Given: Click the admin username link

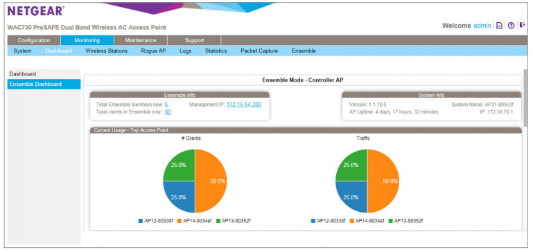Looking at the screenshot, I should tap(482, 26).
